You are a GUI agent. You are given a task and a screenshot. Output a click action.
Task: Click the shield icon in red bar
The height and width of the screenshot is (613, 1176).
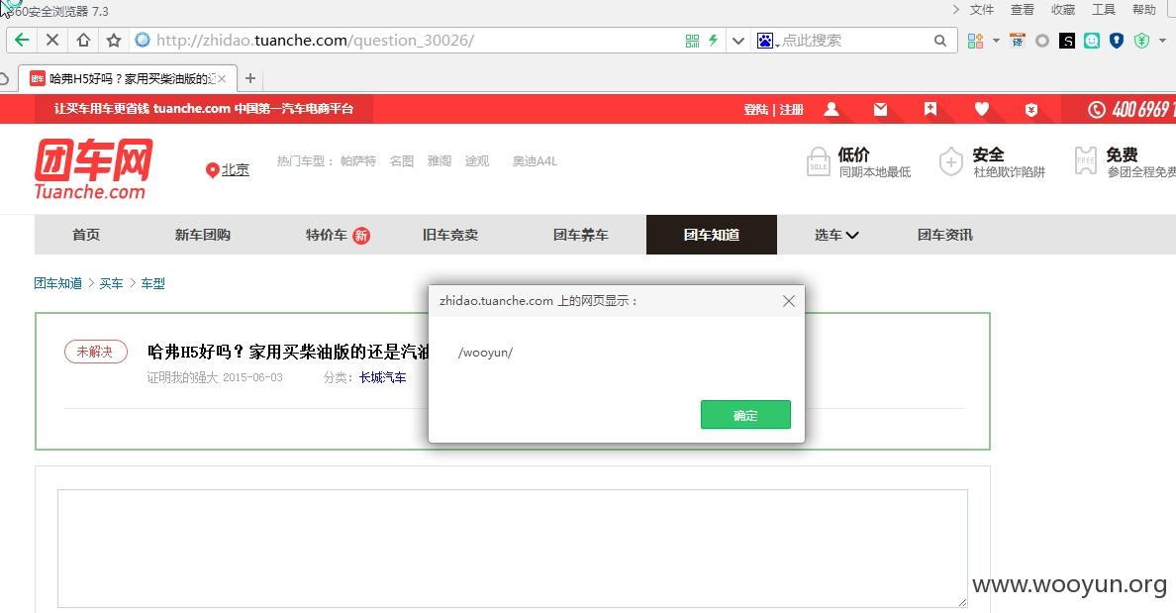click(x=1031, y=110)
